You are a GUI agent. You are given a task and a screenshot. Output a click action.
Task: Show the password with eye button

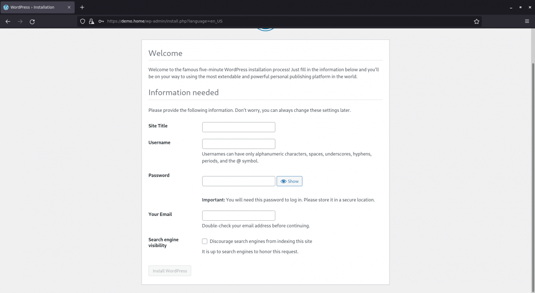[289, 181]
